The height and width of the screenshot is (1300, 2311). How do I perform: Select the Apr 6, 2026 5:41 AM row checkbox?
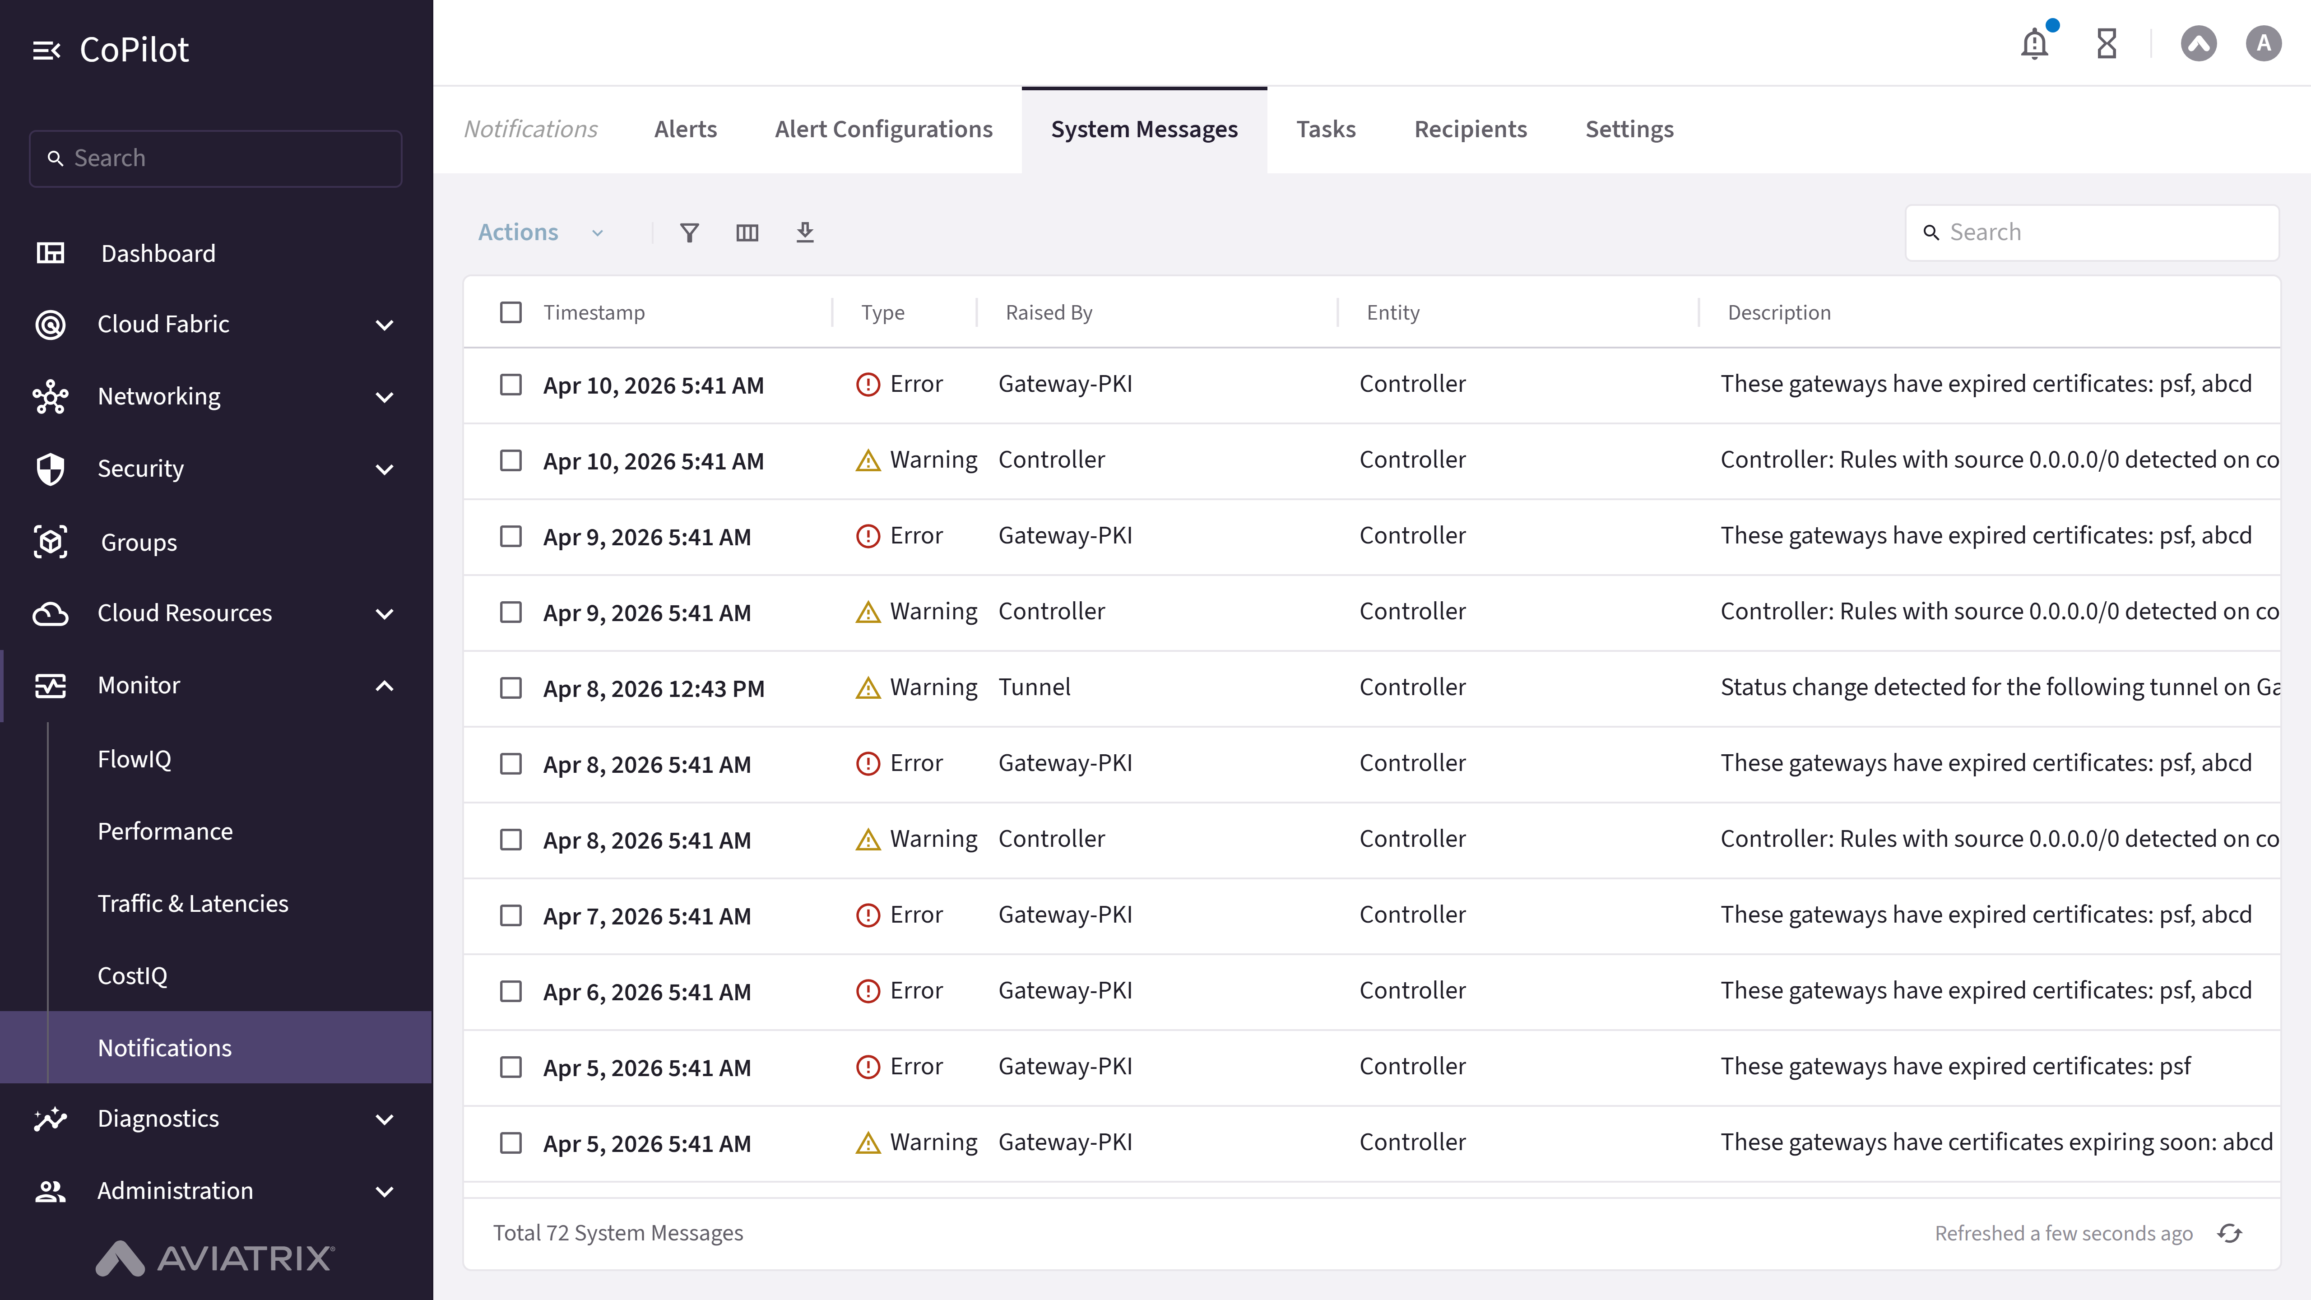pyautogui.click(x=510, y=991)
